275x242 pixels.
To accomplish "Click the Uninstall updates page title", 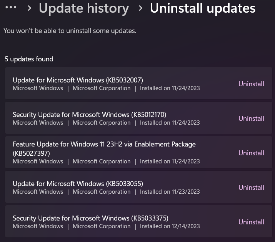I will [202, 8].
